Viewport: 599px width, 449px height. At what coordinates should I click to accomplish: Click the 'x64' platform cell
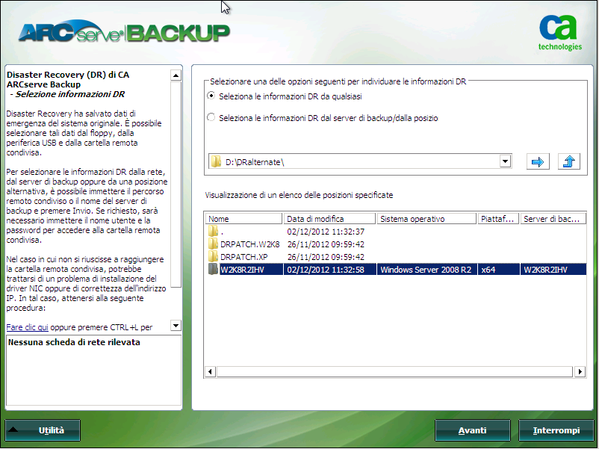pos(488,270)
